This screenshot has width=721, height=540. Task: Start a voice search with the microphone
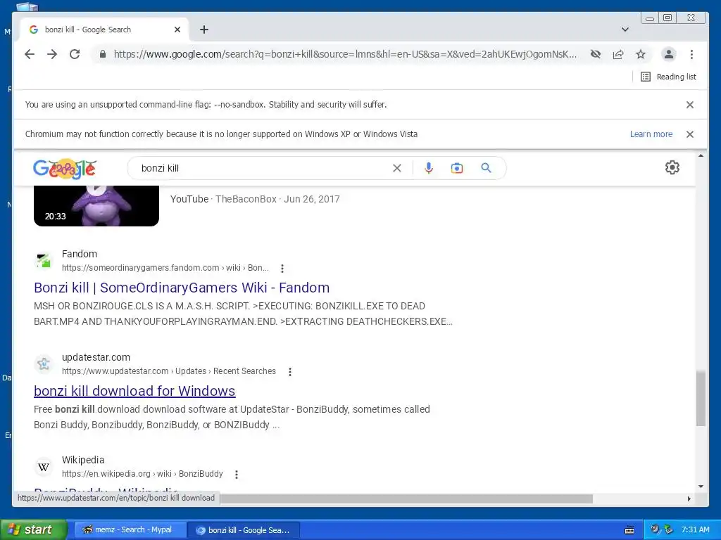tap(429, 168)
